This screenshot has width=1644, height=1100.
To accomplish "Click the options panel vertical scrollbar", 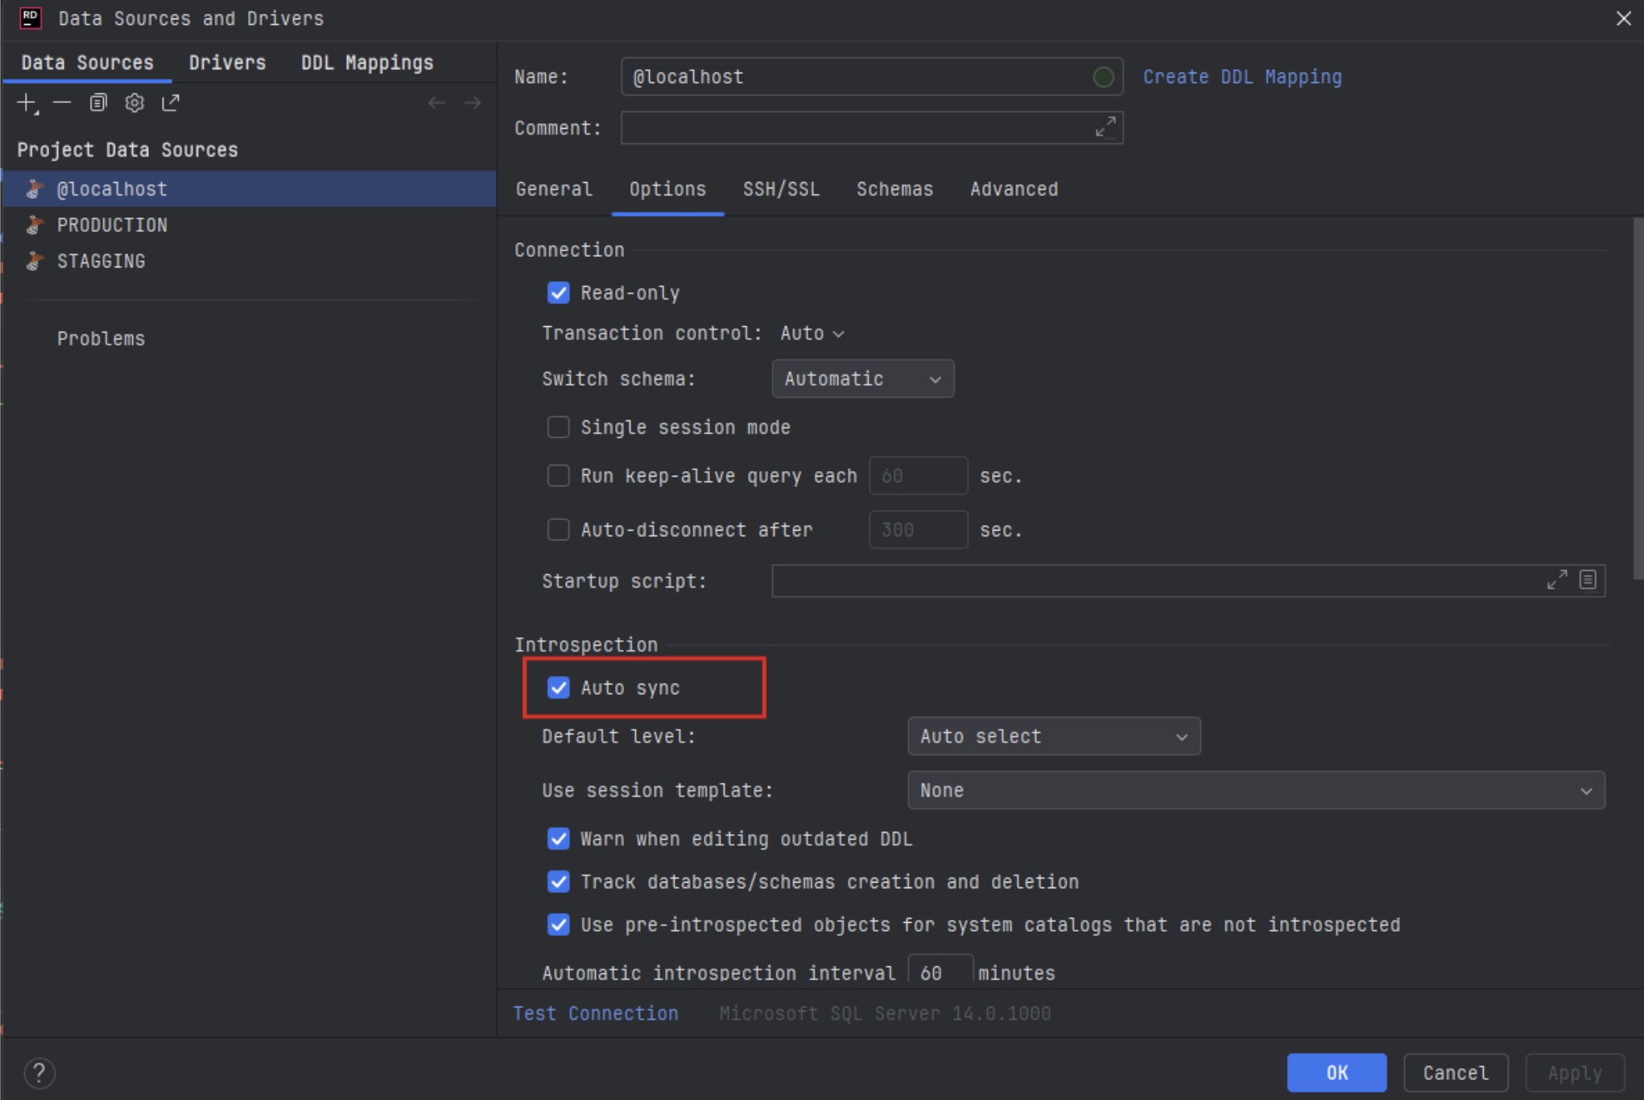I will (x=1638, y=398).
